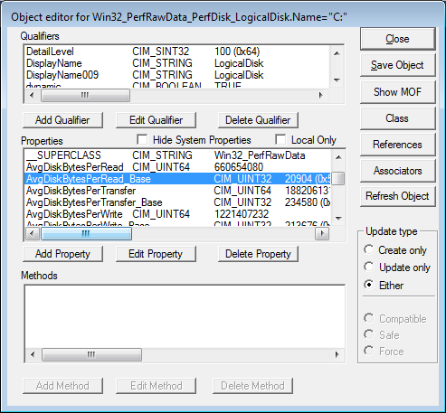This screenshot has height=413, width=446.
Task: Click the right arrow of Qualifiers horizontal scrollbar
Action: coord(321,96)
